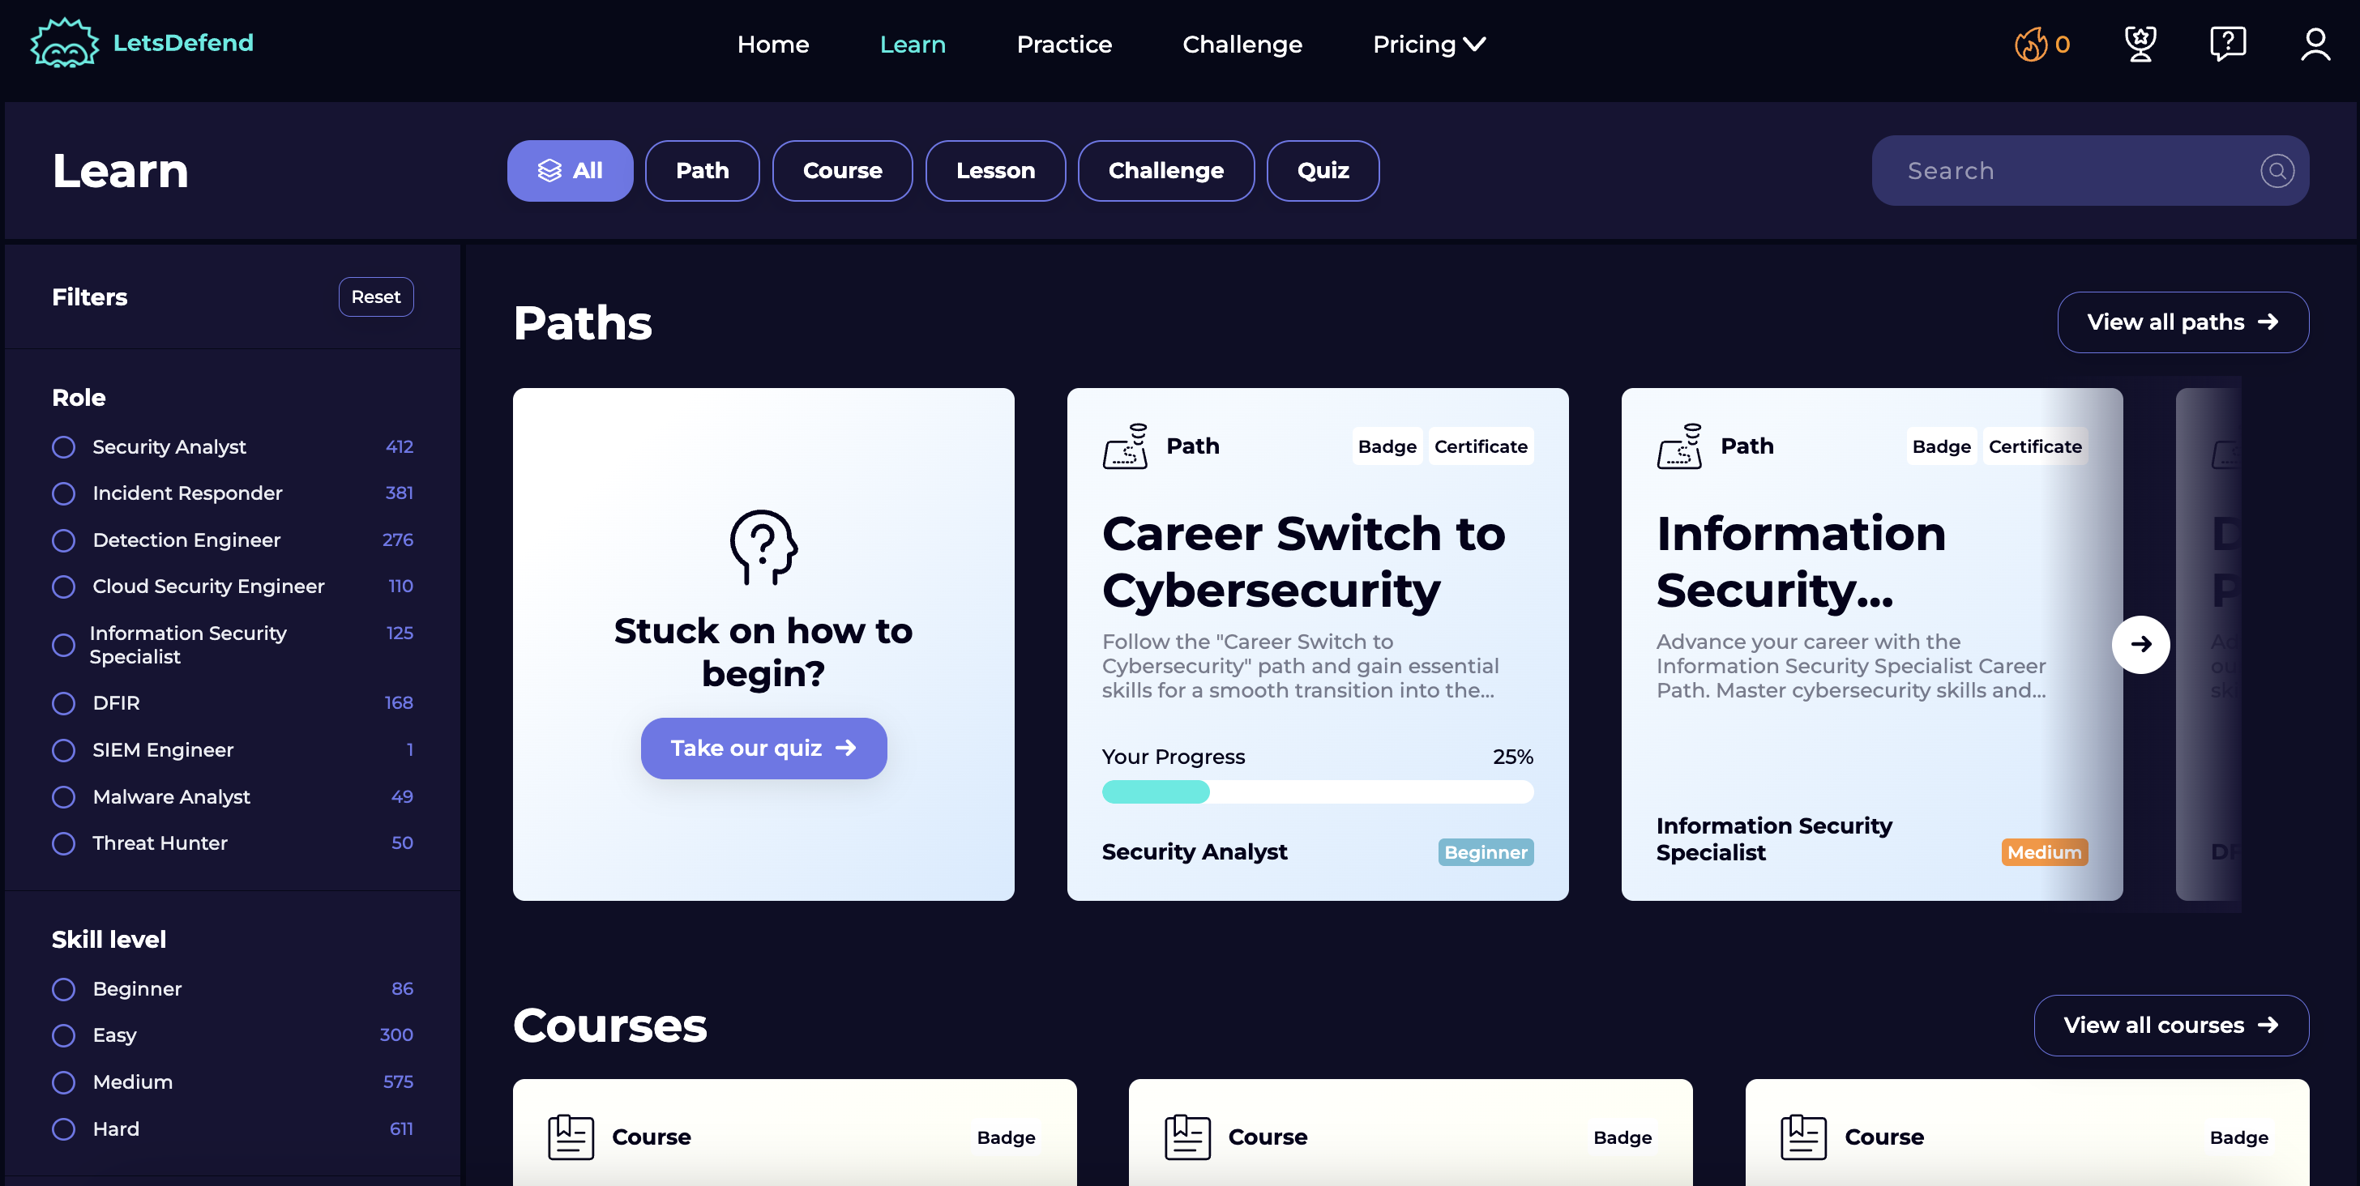
Task: Switch to the Practice nav item
Action: 1063,44
